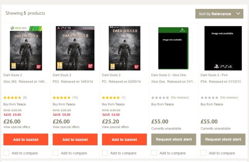Click the PC version star rating
This screenshot has height=162, width=249.
[111, 98]
